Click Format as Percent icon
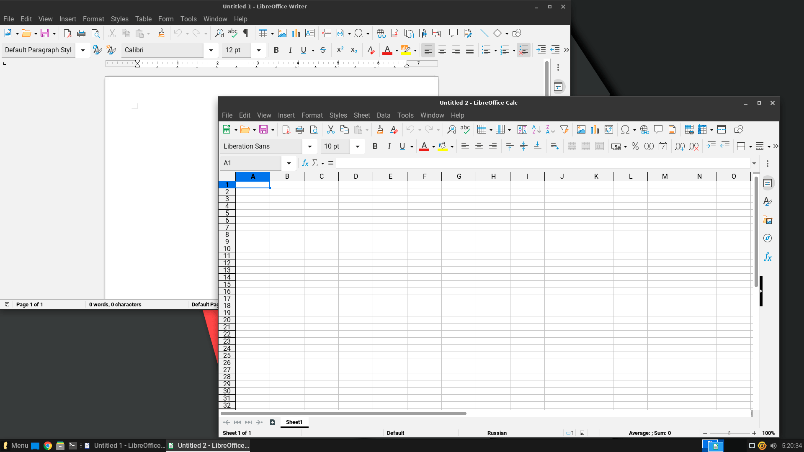Viewport: 804px width, 452px height. 635,146
